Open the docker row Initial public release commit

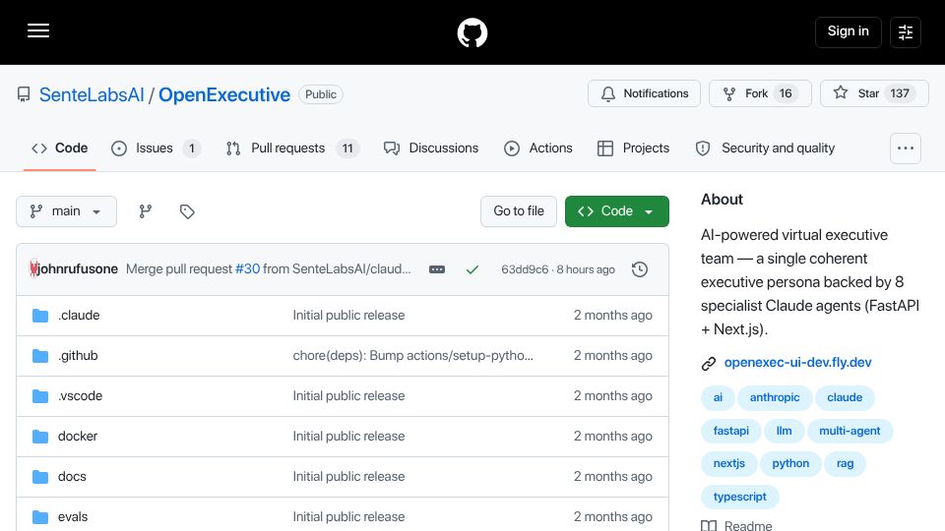click(348, 437)
